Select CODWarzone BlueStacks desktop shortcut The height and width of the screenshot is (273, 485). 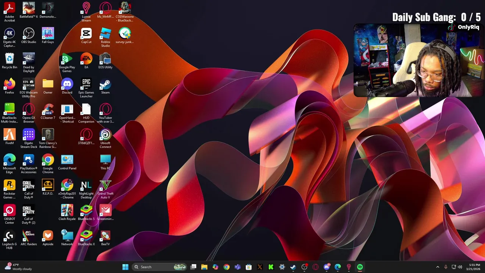[x=125, y=12]
